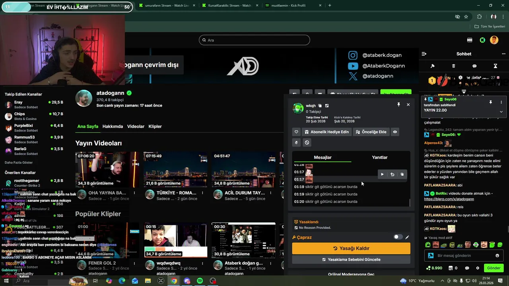Toggle the eye visibility for wkqh

click(395, 132)
